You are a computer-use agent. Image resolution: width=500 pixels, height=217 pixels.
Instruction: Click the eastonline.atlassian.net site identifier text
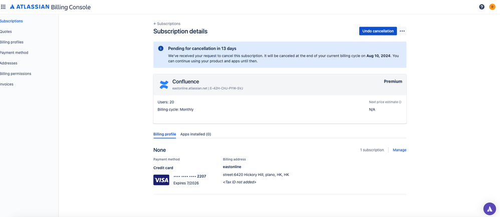tap(189, 88)
